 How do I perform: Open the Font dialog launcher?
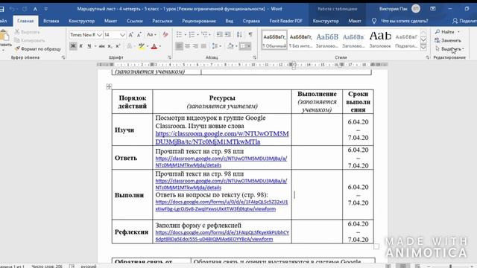(169, 57)
